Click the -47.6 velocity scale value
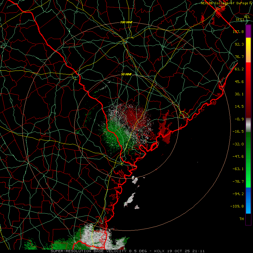253x253 pixels. click(x=238, y=157)
